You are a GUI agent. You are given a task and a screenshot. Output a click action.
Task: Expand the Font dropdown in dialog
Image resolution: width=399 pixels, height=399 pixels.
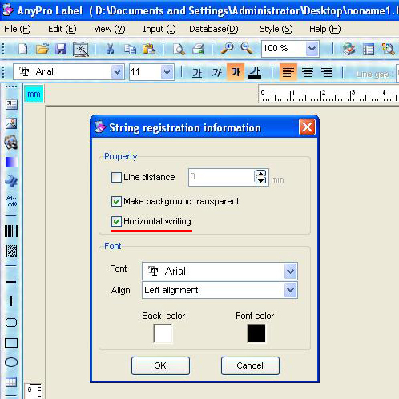290,272
